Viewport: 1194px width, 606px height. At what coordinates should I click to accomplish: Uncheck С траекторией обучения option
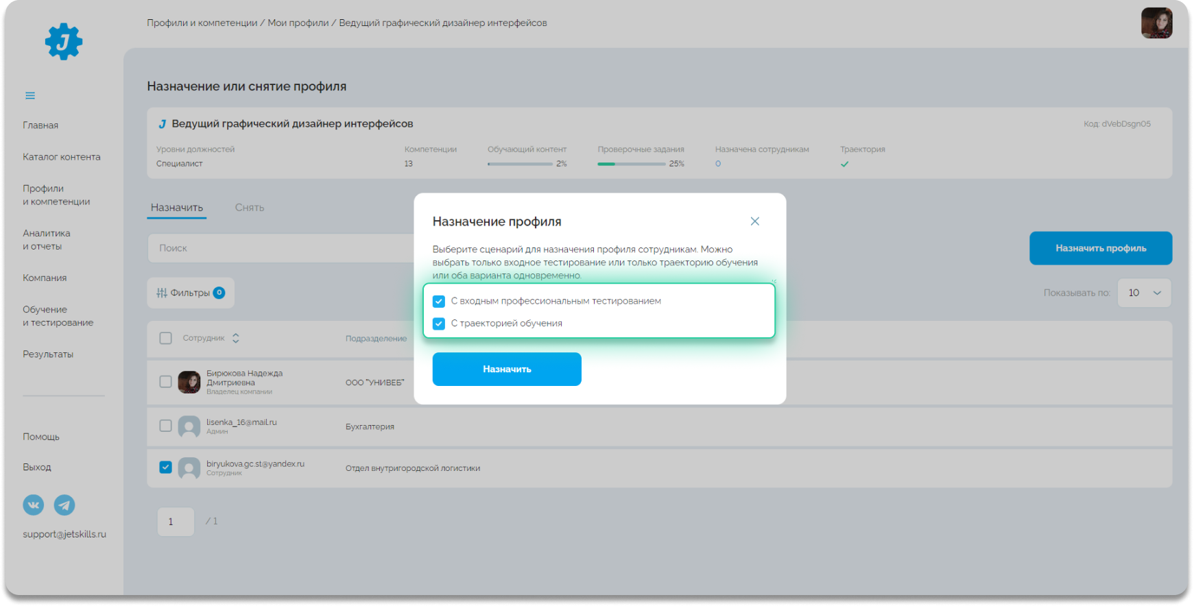click(x=439, y=324)
